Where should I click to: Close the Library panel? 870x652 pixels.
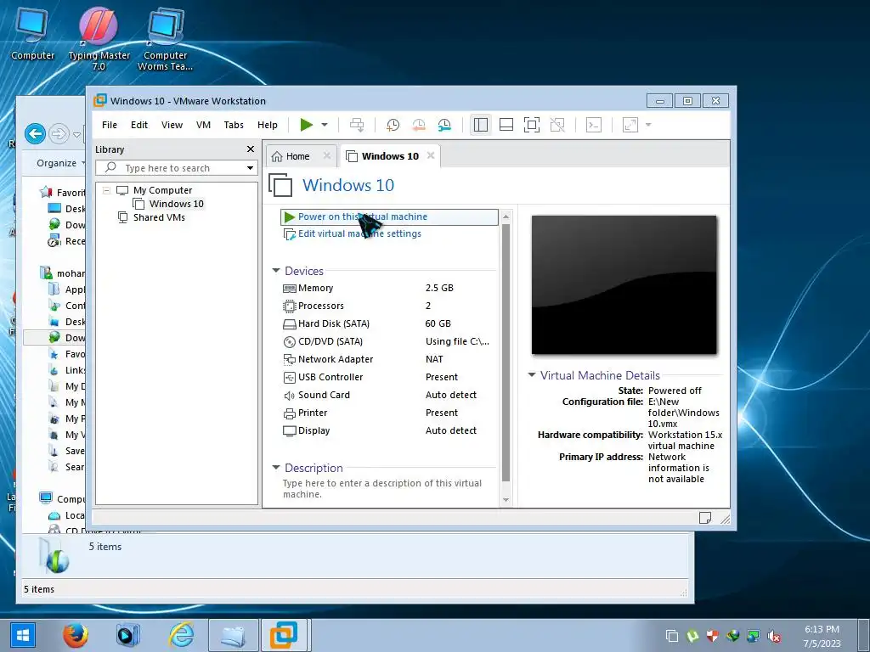tap(251, 149)
